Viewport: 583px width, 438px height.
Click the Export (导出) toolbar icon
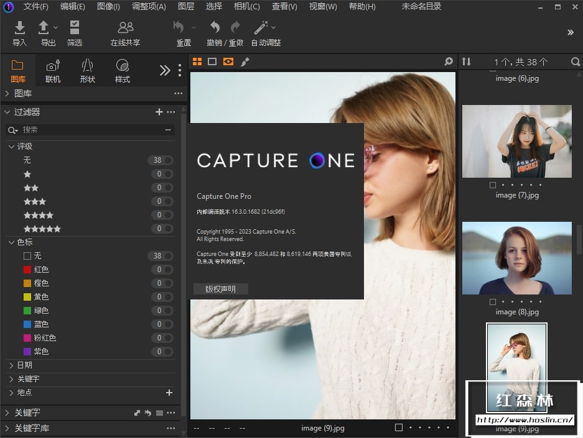pos(44,29)
